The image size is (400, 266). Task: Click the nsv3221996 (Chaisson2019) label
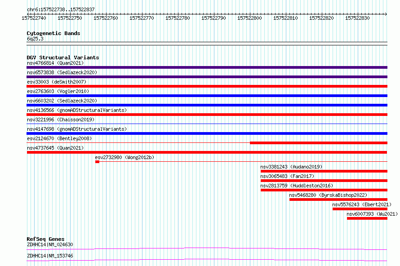(61, 120)
